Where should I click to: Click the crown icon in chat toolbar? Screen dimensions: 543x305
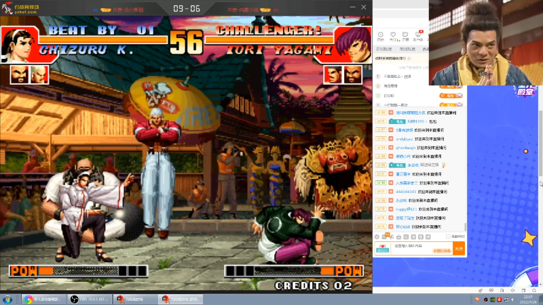pos(398,237)
